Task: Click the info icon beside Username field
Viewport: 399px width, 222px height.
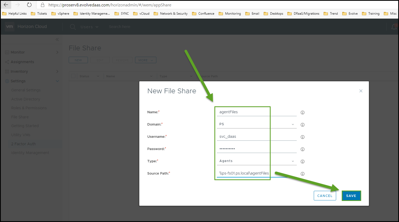Action: pos(302,137)
